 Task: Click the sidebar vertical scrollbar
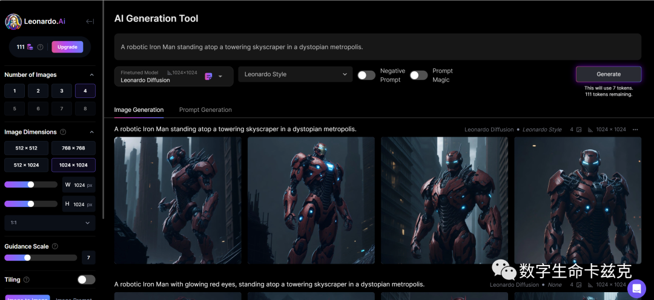pyautogui.click(x=103, y=108)
